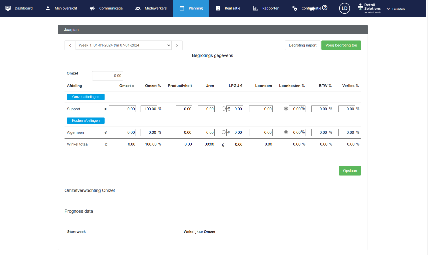Select LPGU radio button for Algemeen
This screenshot has width=428, height=255.
(x=224, y=132)
